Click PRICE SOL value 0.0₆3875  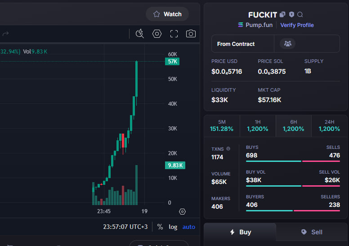coord(272,72)
